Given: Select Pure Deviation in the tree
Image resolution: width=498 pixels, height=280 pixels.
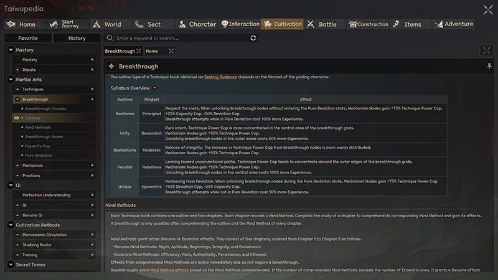Looking at the screenshot, I should (38, 155).
